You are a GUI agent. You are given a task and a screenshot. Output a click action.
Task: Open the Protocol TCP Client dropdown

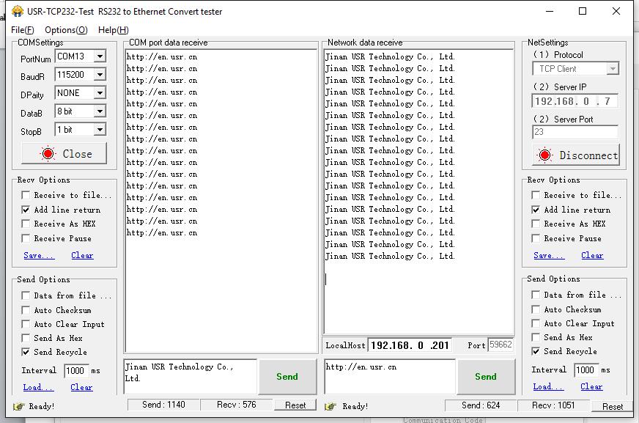pyautogui.click(x=612, y=69)
